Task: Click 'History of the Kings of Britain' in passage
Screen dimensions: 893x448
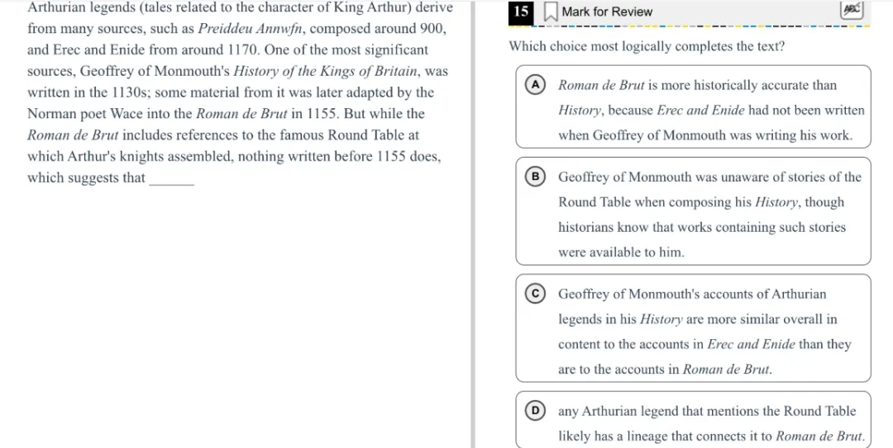Action: (x=326, y=72)
